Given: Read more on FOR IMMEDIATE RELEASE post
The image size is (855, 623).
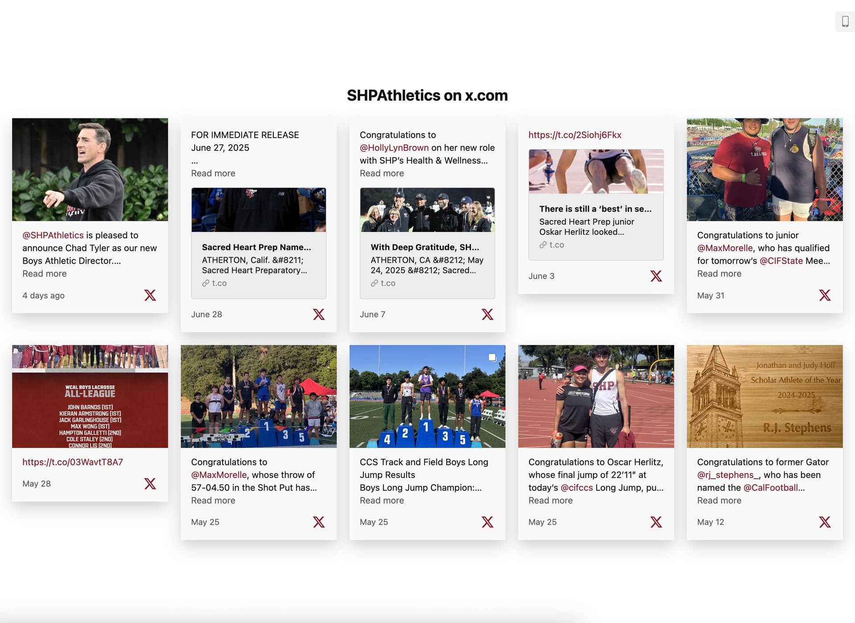Looking at the screenshot, I should 213,173.
